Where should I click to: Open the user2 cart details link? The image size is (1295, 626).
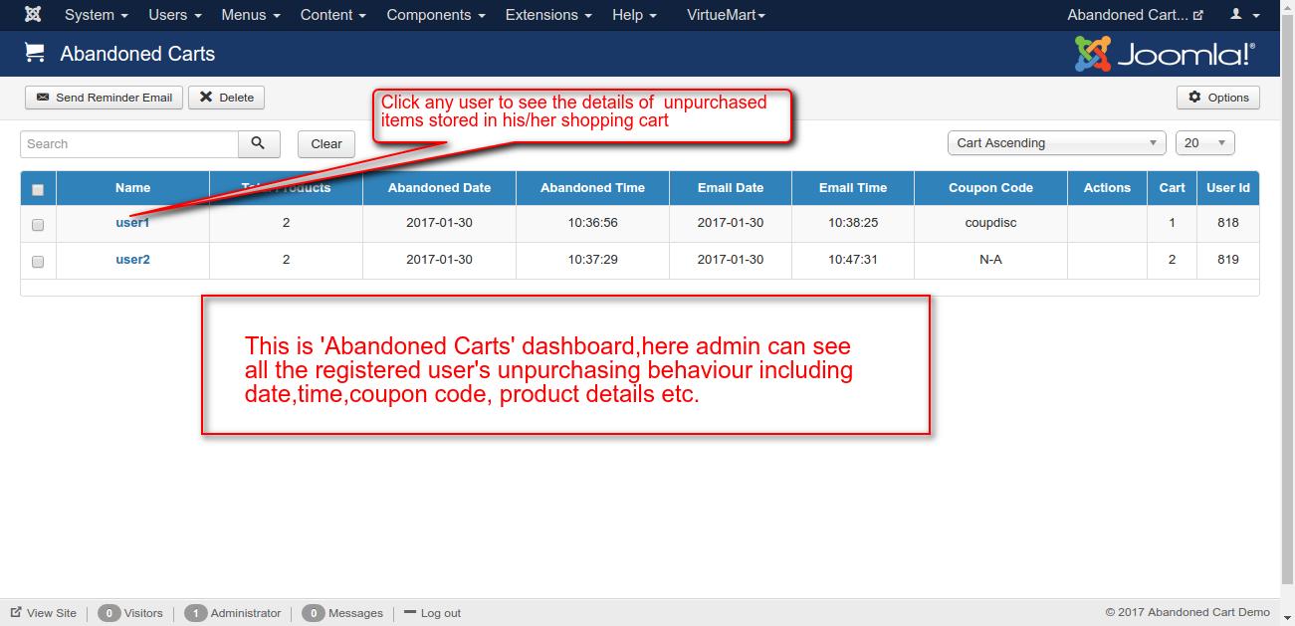tap(132, 260)
